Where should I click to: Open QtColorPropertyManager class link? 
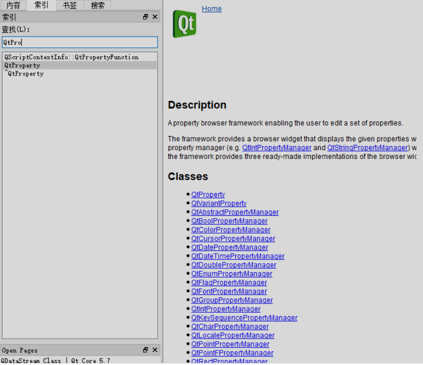click(231, 230)
